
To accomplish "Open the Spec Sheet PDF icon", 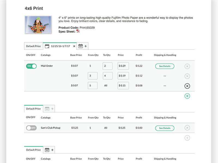I will click(78, 31).
